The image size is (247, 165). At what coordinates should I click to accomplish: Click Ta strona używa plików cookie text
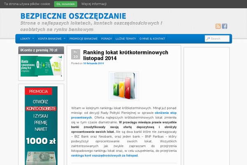27,4
